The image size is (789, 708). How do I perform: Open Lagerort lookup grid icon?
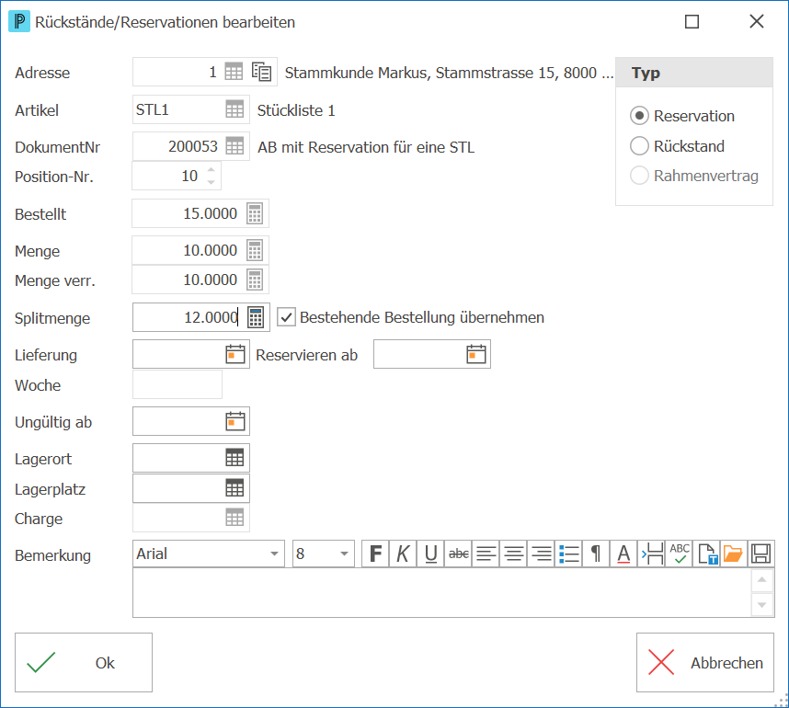coord(234,458)
